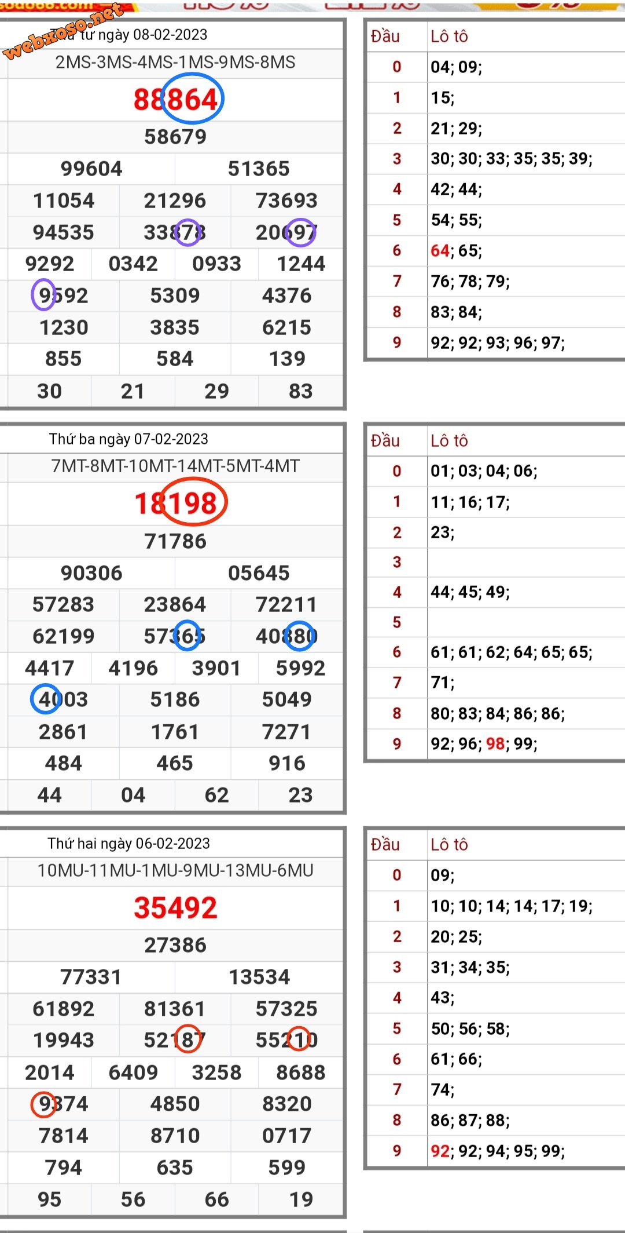Select the number 40880
The image size is (625, 1233).
(286, 636)
